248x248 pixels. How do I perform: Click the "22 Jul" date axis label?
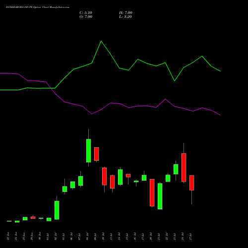coord(167,237)
